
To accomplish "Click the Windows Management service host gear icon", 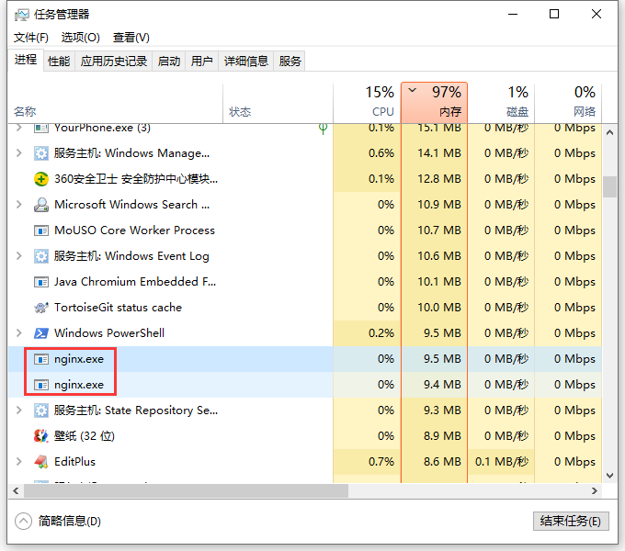I will tap(41, 153).
